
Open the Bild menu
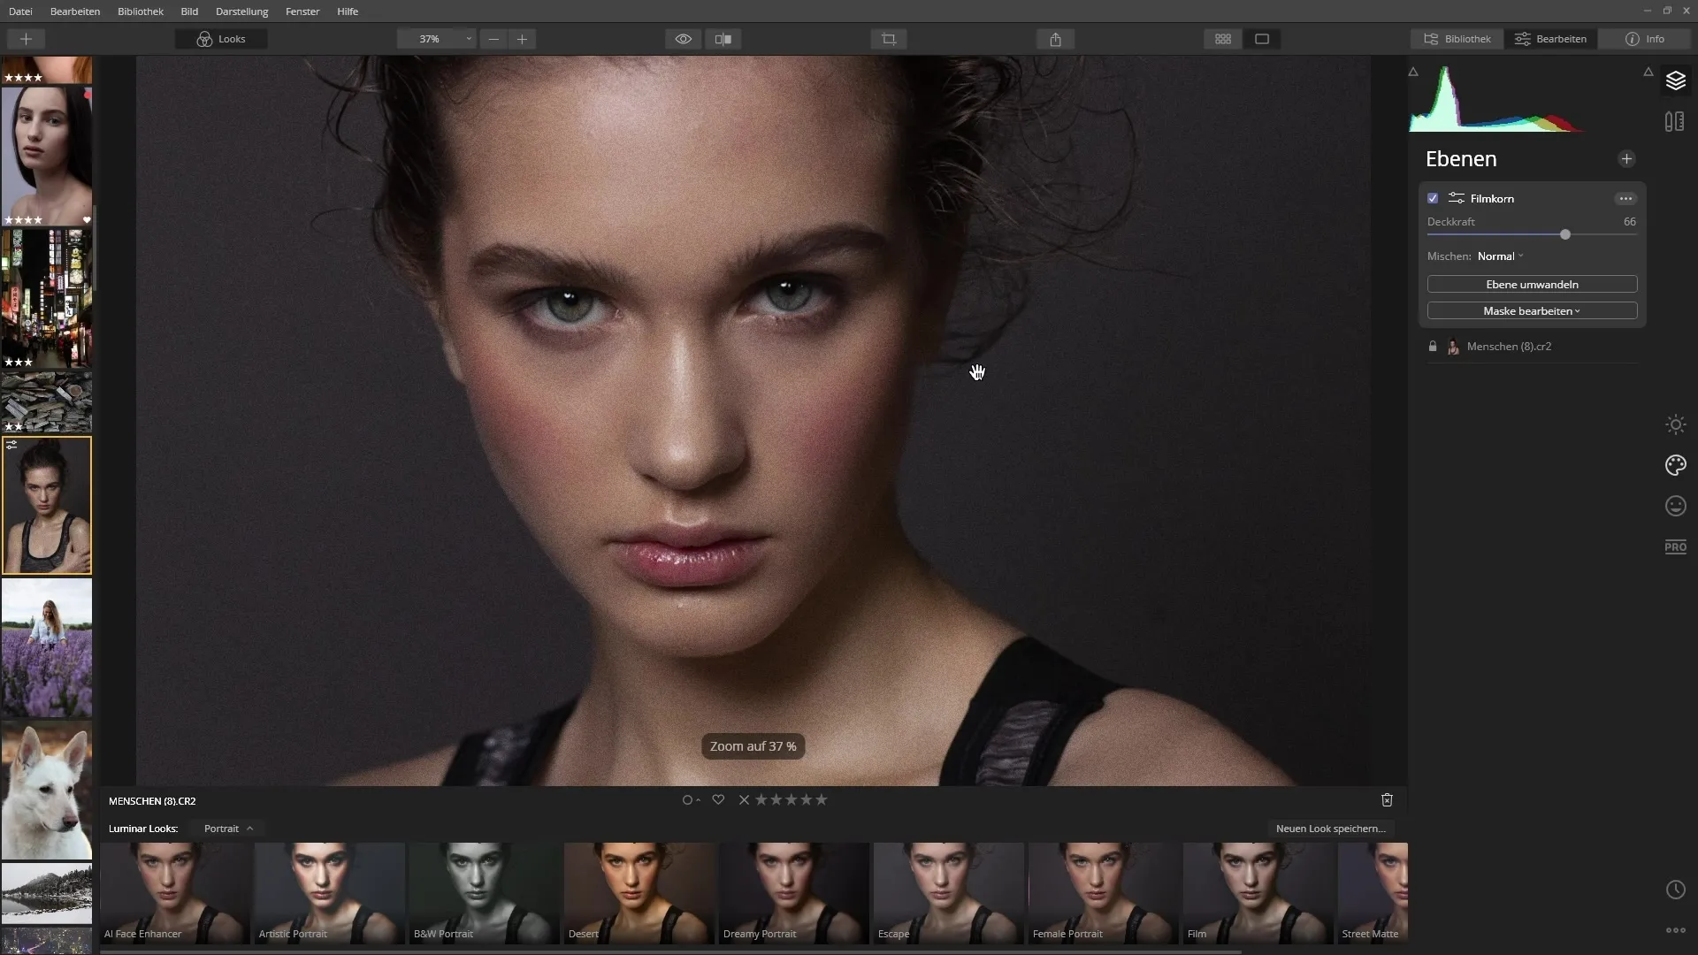click(189, 11)
